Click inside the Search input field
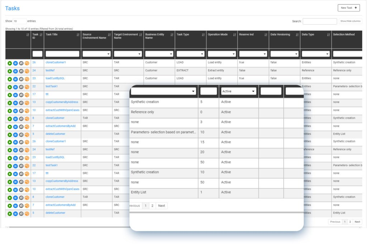 (x=320, y=21)
